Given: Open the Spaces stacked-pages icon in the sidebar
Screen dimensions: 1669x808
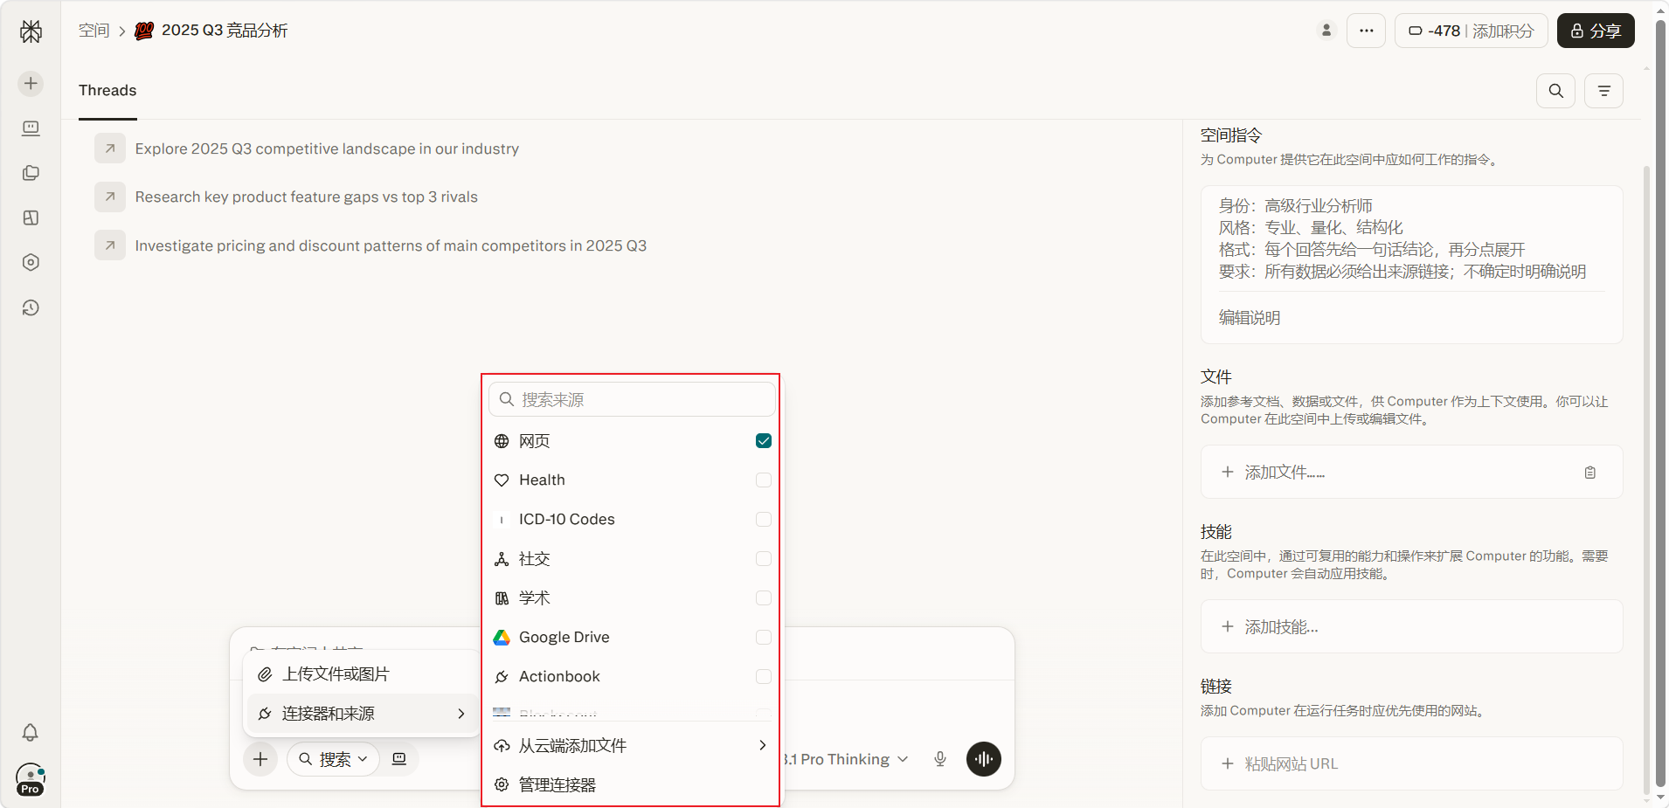Looking at the screenshot, I should point(31,173).
